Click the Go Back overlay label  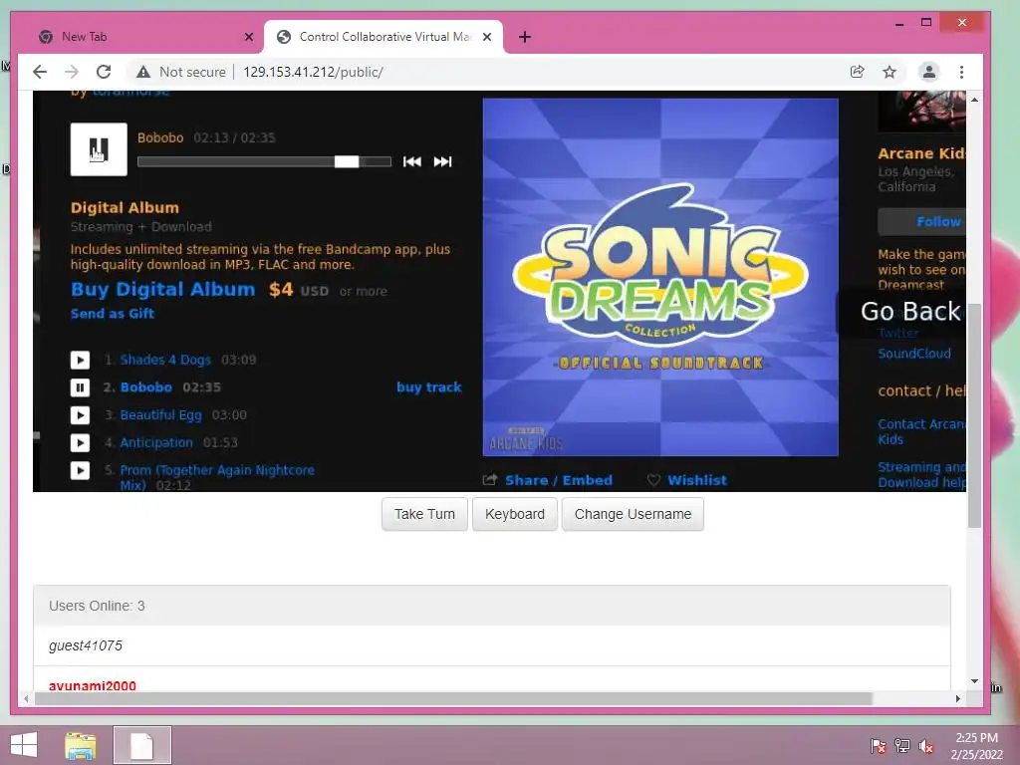[910, 312]
